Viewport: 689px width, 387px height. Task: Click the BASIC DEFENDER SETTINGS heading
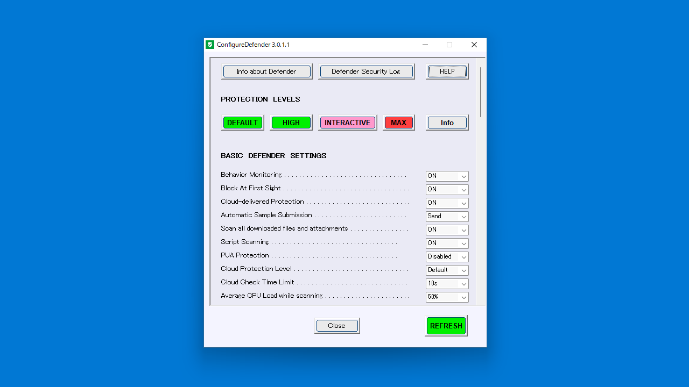click(273, 156)
